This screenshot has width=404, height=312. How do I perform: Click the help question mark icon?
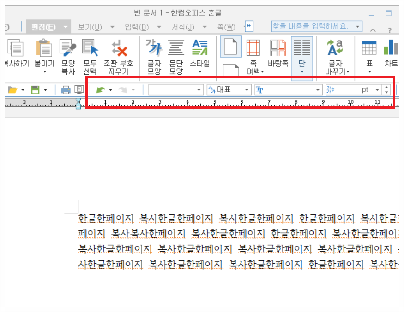pos(390,30)
